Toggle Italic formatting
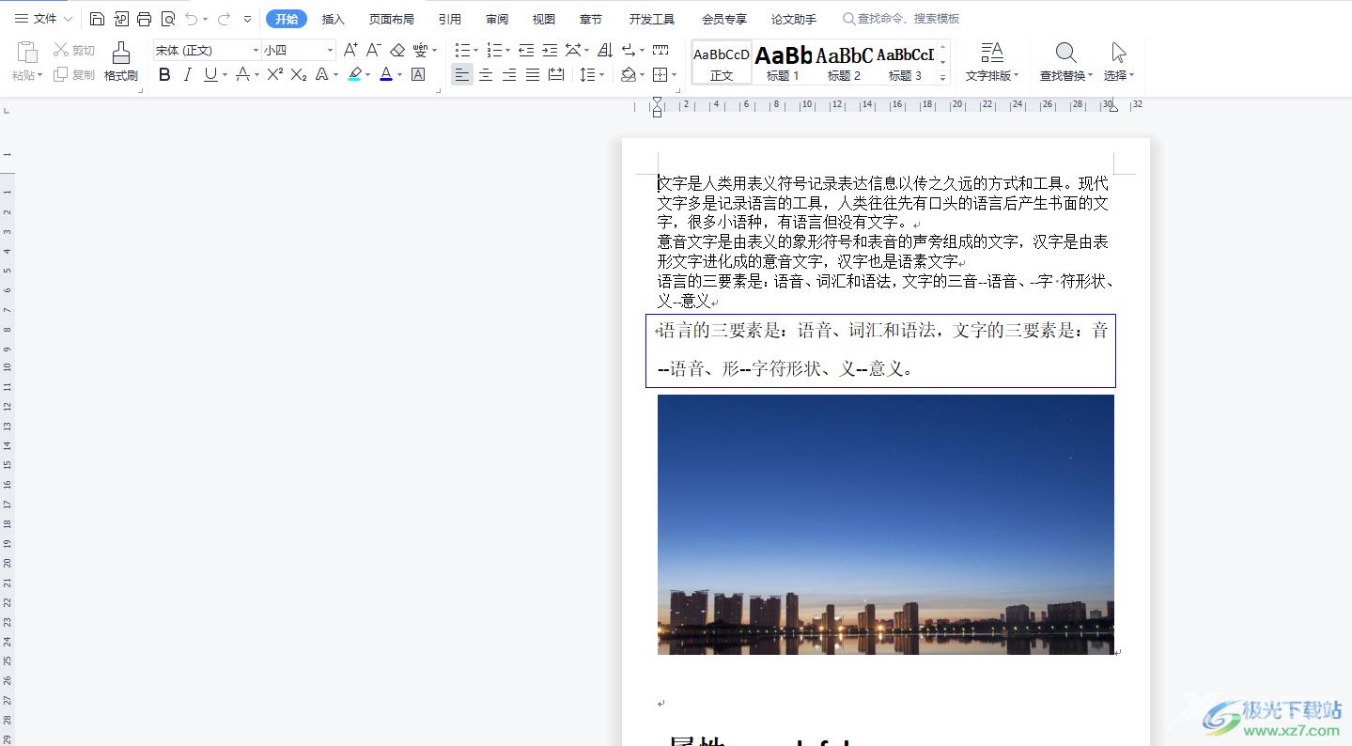 [187, 74]
